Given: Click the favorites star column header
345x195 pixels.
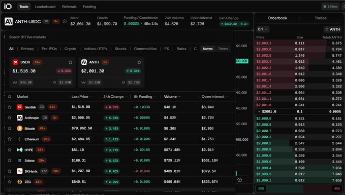Looking at the screenshot, I should 10,97.
